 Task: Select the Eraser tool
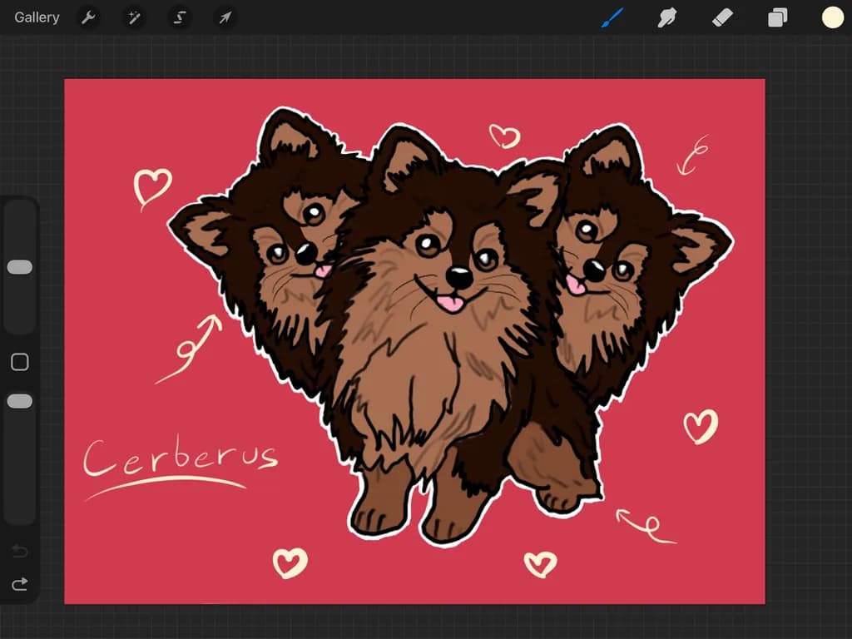point(723,17)
